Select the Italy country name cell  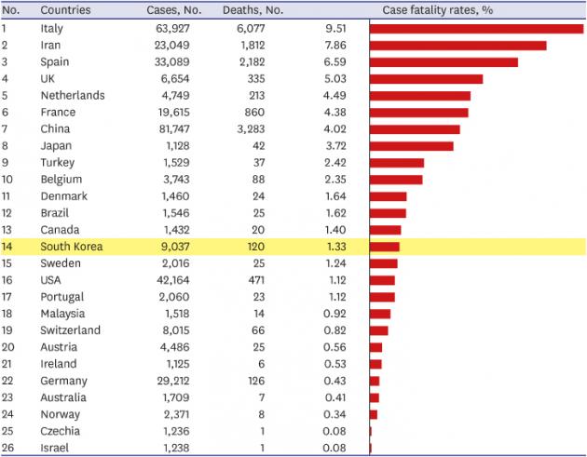pos(52,28)
